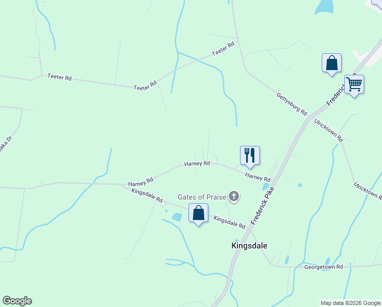Select the upper-right Teeter Rd label
The width and height of the screenshot is (382, 307).
(x=223, y=49)
